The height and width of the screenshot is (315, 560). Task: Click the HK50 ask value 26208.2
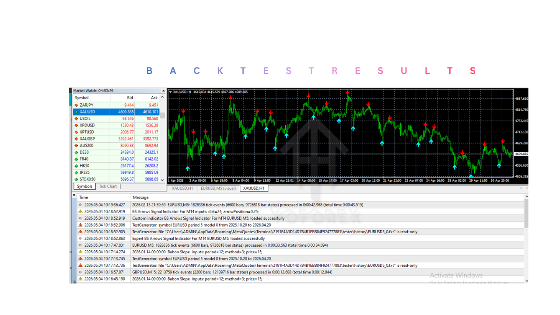coord(151,166)
